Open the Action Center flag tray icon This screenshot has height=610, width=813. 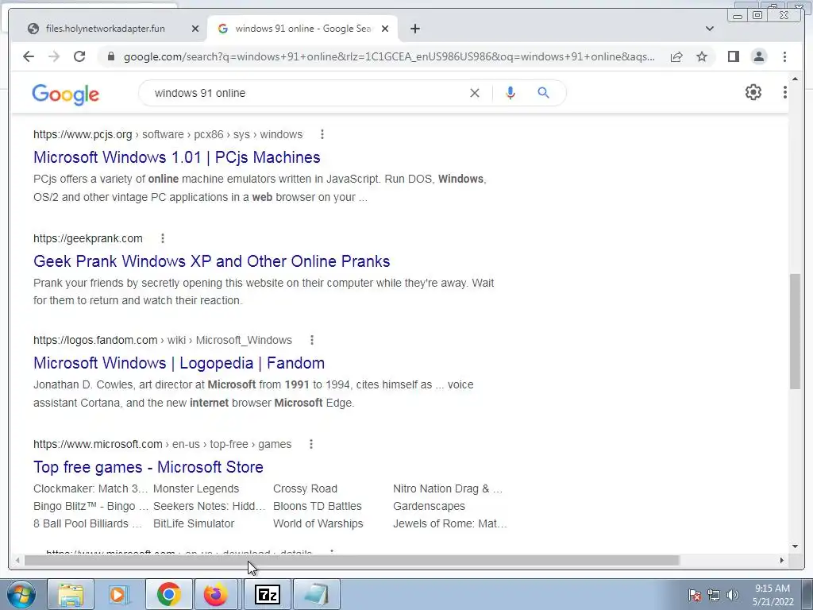(x=695, y=595)
